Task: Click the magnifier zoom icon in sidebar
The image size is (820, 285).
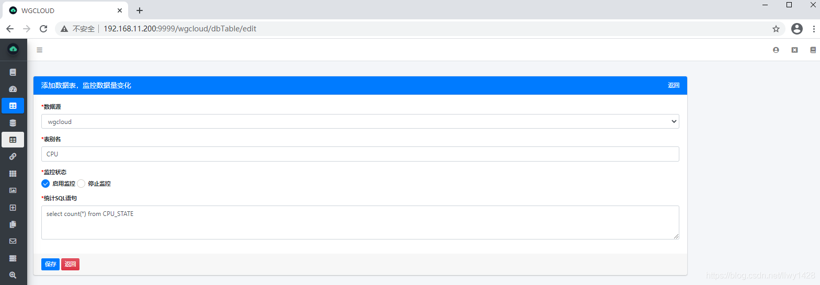Action: pos(13,275)
